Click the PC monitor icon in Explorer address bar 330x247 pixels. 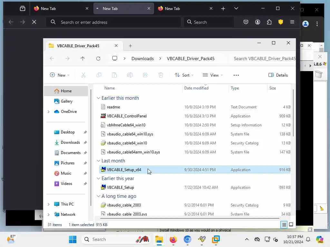click(115, 59)
